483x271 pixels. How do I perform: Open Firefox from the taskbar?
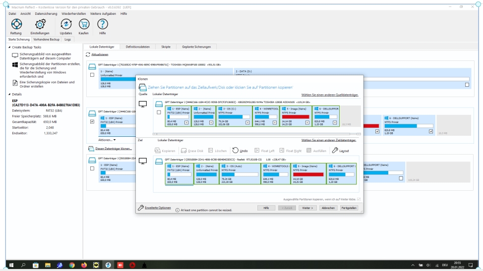pos(84,265)
